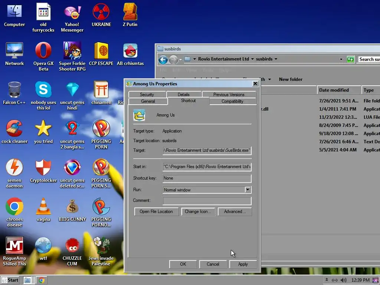Switch to the Security tab
Screen dimensions: 380x285
click(x=147, y=95)
